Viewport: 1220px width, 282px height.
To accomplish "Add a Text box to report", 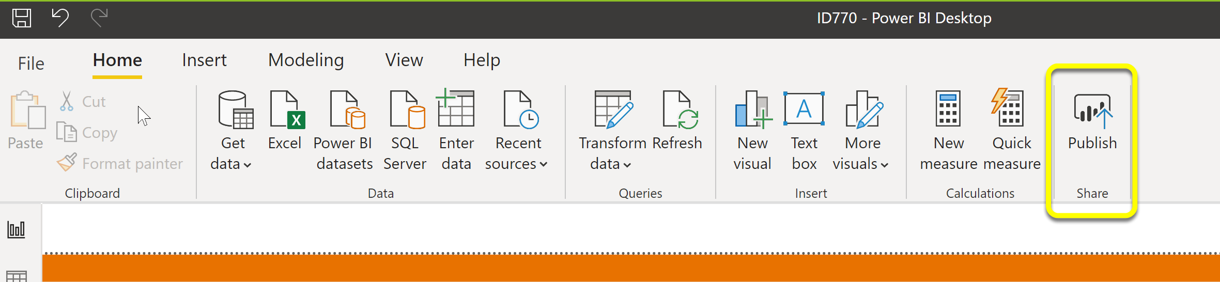I will click(x=804, y=108).
